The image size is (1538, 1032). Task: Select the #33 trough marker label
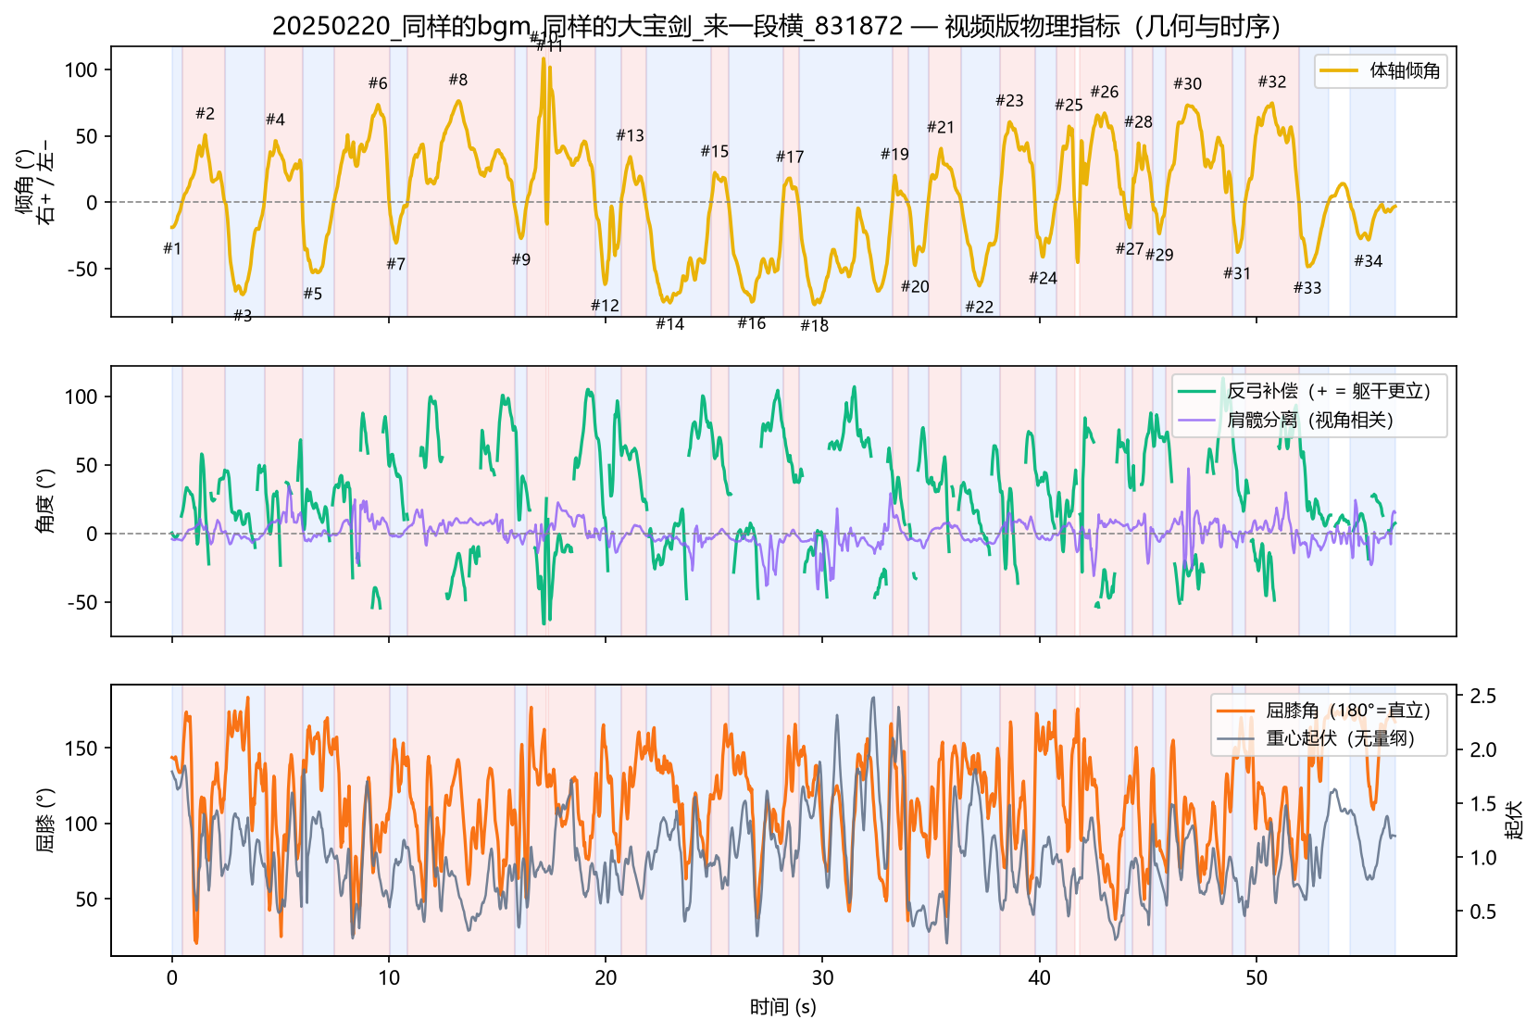click(1307, 287)
